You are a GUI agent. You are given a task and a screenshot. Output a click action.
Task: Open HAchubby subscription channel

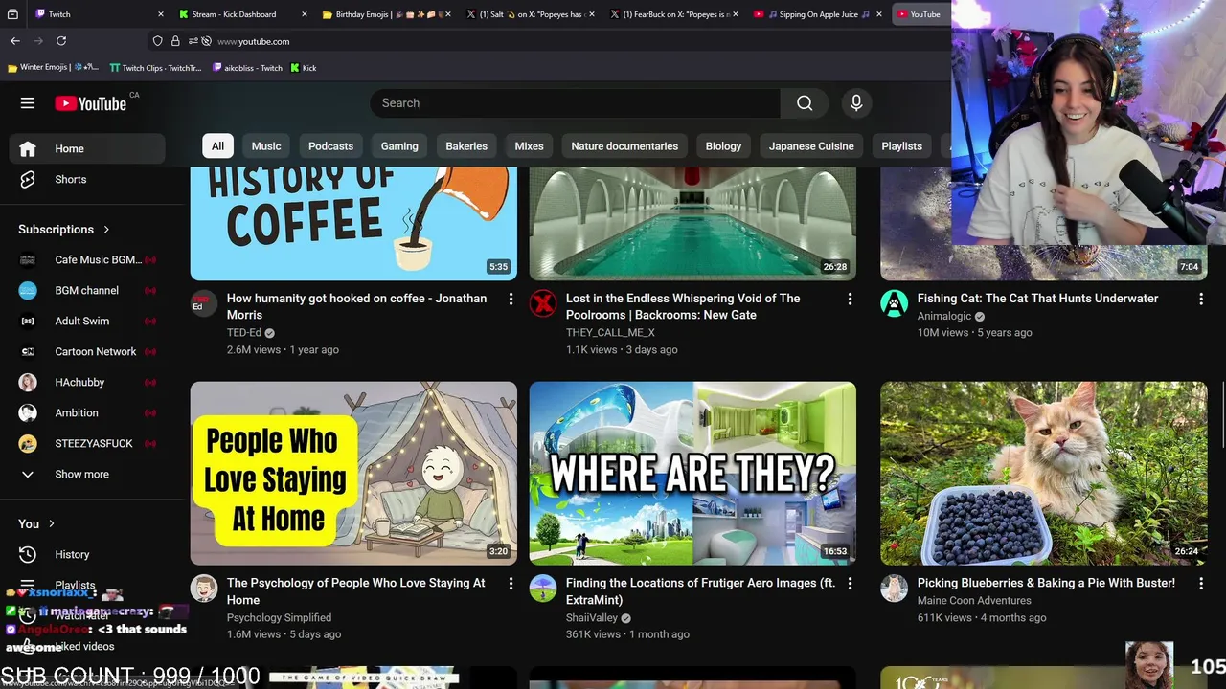(87, 382)
